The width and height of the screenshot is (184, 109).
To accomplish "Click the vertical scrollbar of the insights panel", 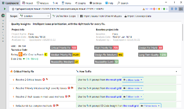I will tap(183, 32).
